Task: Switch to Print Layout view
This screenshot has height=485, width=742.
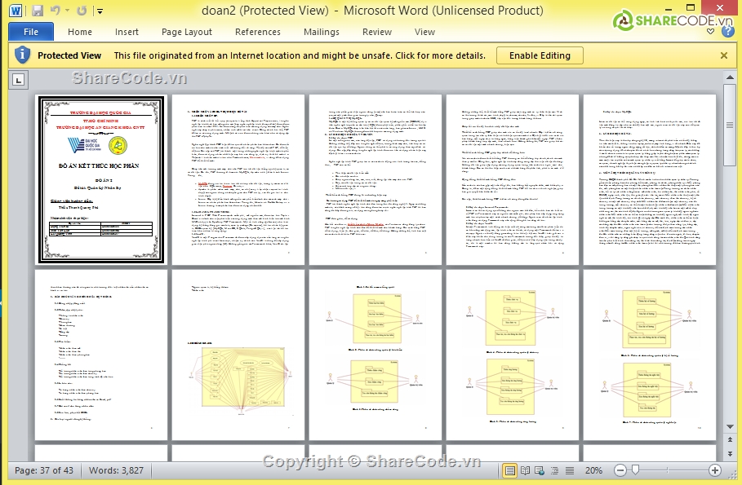Action: click(509, 470)
